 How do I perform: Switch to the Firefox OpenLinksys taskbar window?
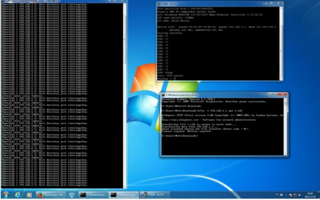coord(51,195)
